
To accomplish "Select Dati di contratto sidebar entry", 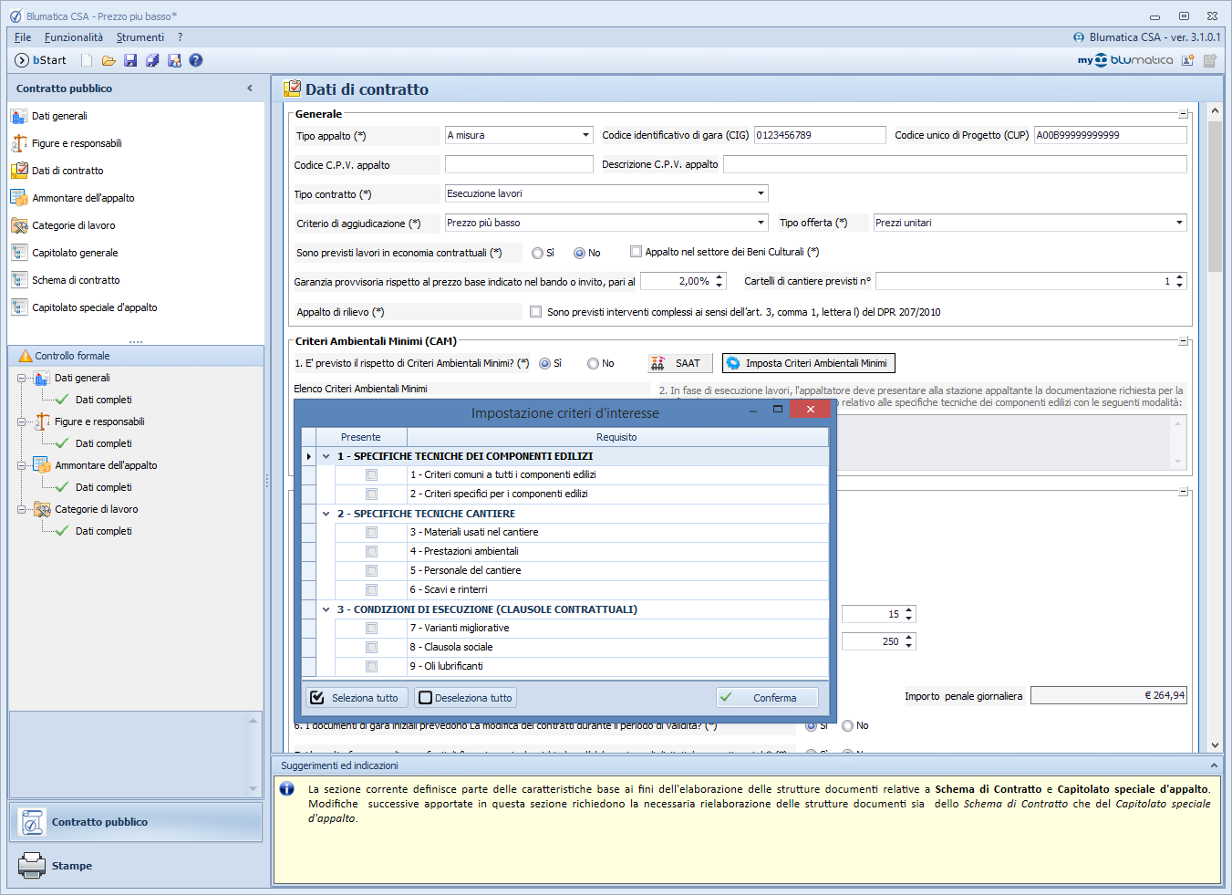I will [x=67, y=171].
